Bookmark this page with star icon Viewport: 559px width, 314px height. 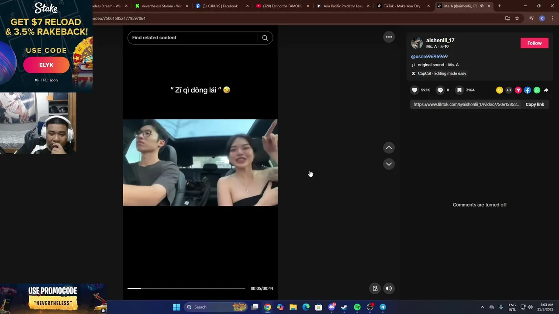click(517, 18)
